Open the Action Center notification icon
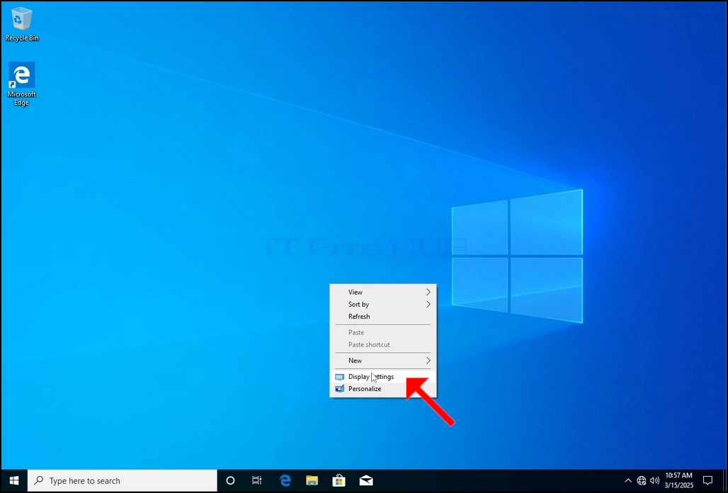The height and width of the screenshot is (493, 728). point(707,480)
